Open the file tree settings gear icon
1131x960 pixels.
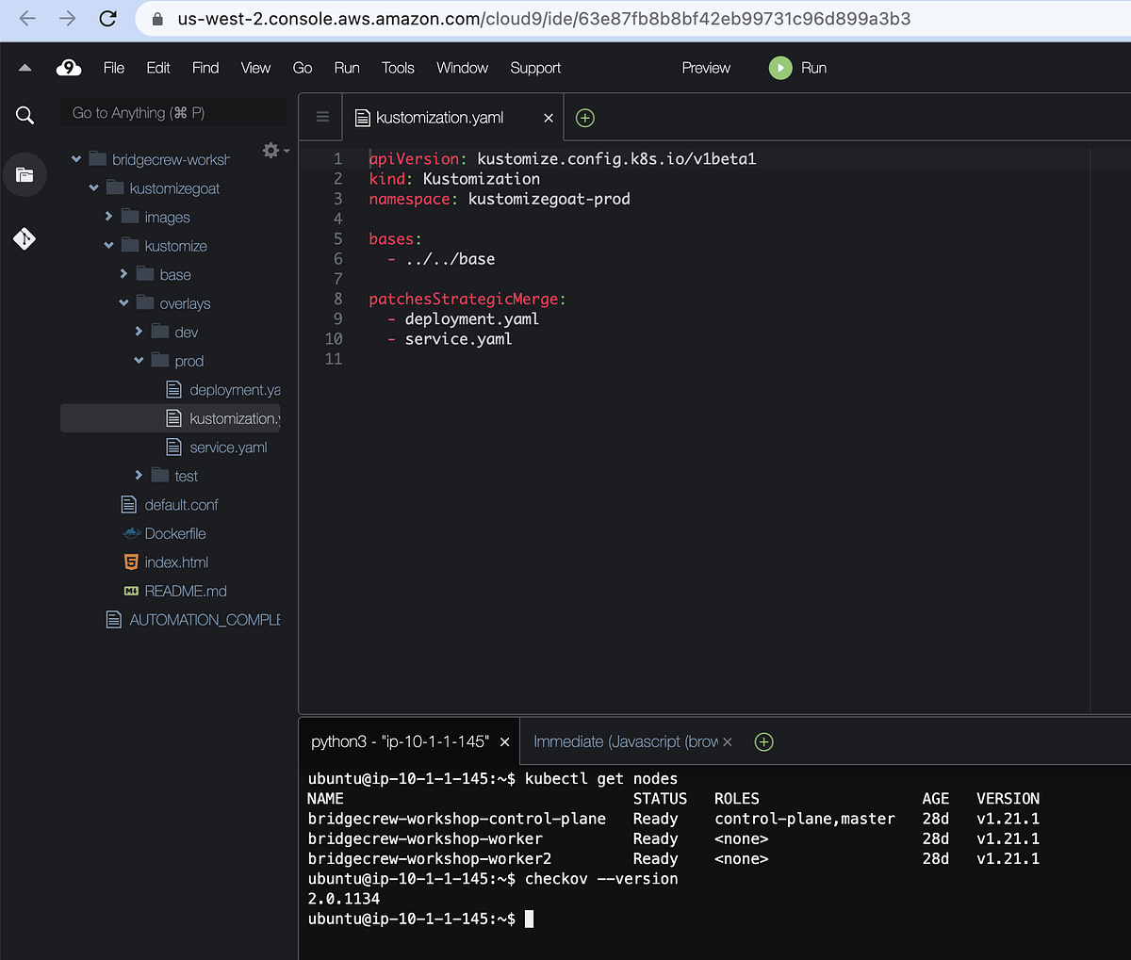tap(270, 149)
